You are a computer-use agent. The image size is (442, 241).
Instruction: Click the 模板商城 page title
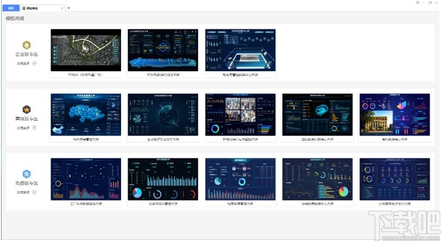click(x=15, y=18)
